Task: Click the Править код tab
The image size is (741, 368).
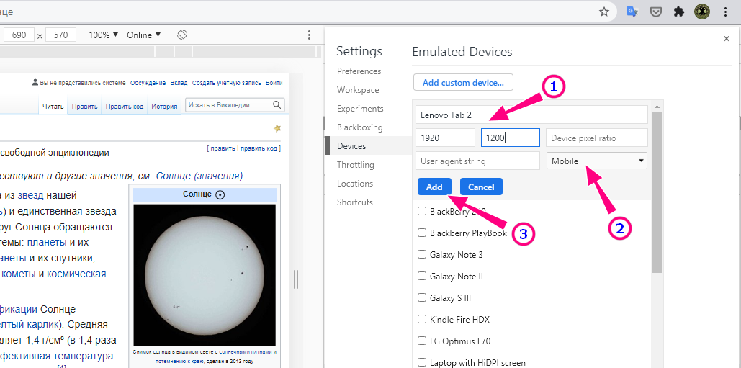Action: 125,107
